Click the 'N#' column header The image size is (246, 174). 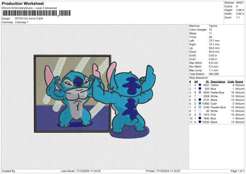tap(196, 82)
